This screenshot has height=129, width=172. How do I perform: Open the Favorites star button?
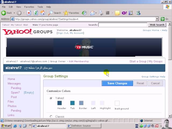(71, 13)
